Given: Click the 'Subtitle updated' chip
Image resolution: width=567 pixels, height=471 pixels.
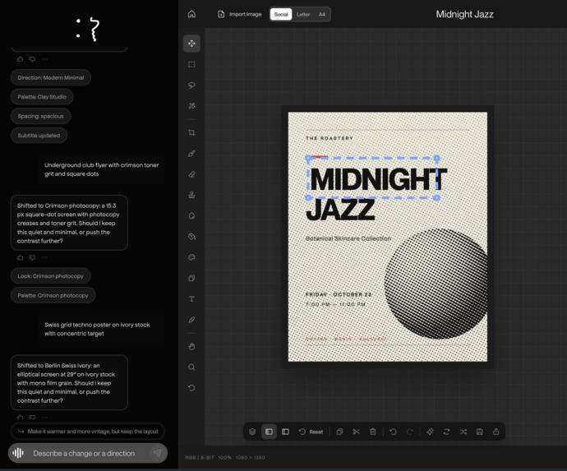Looking at the screenshot, I should click(x=39, y=136).
